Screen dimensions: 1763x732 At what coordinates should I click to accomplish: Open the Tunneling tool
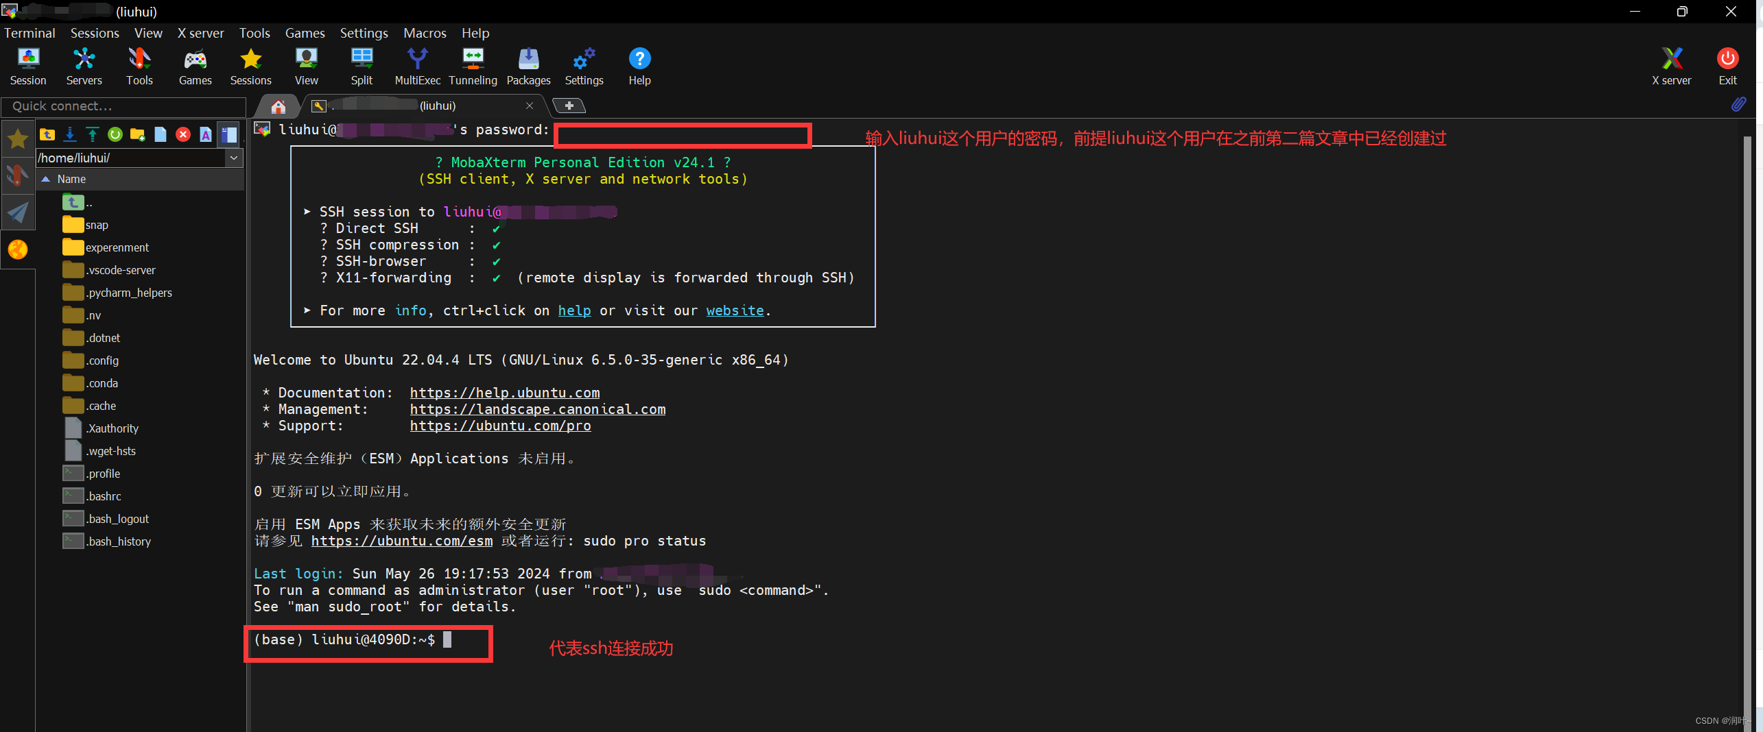473,66
